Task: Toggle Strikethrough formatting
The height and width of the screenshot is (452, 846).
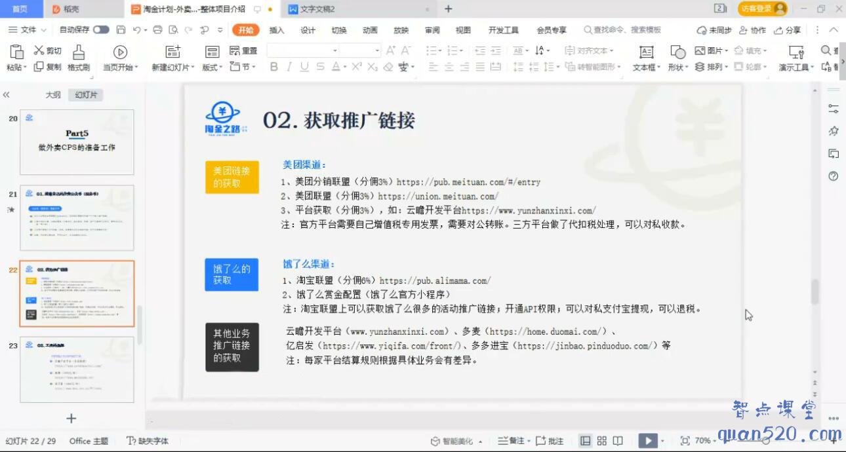Action: 320,67
